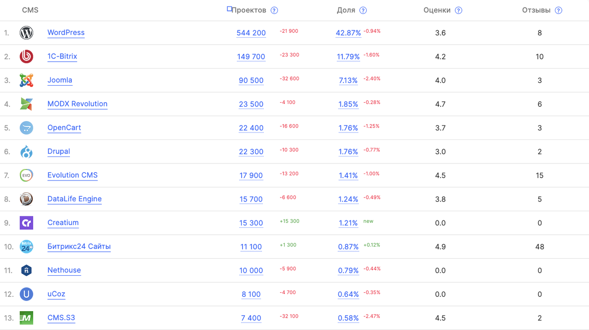Open the CMS.S3 link
The image size is (589, 330).
click(x=61, y=318)
